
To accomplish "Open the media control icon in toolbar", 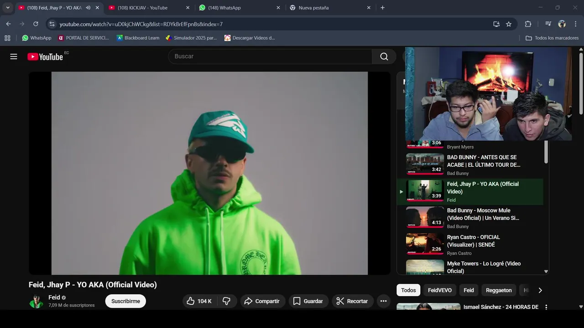I will (548, 24).
